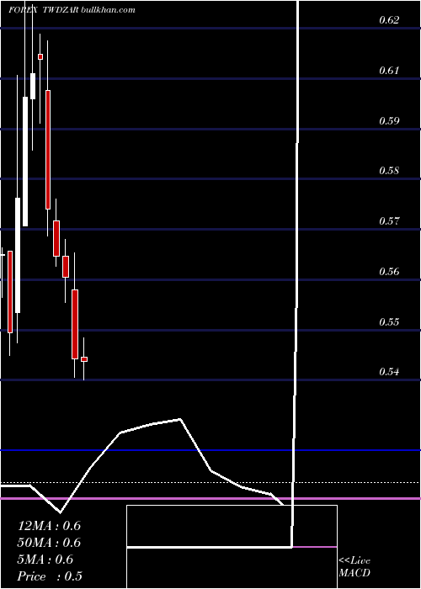This screenshot has width=421, height=589.
Task: Click the 0.57 price axis label
Action: coord(389,220)
